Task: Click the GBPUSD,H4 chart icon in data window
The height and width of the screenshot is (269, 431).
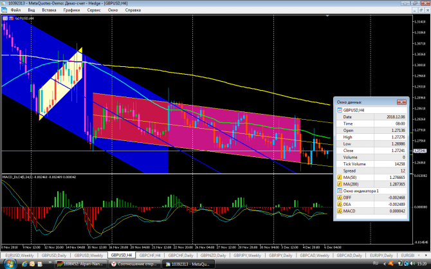Action: [340, 110]
